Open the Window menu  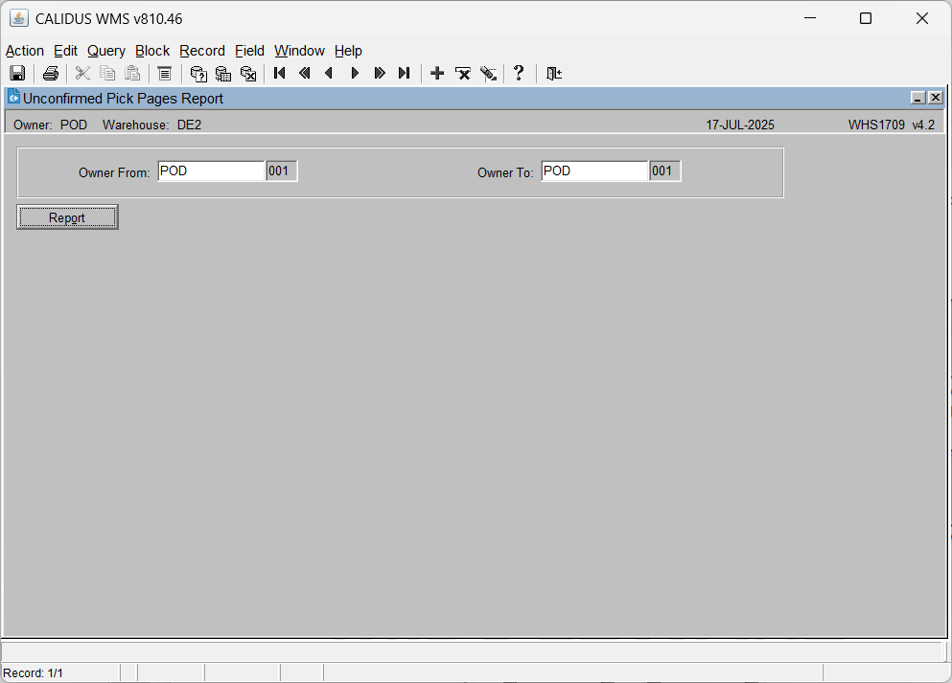pyautogui.click(x=299, y=51)
